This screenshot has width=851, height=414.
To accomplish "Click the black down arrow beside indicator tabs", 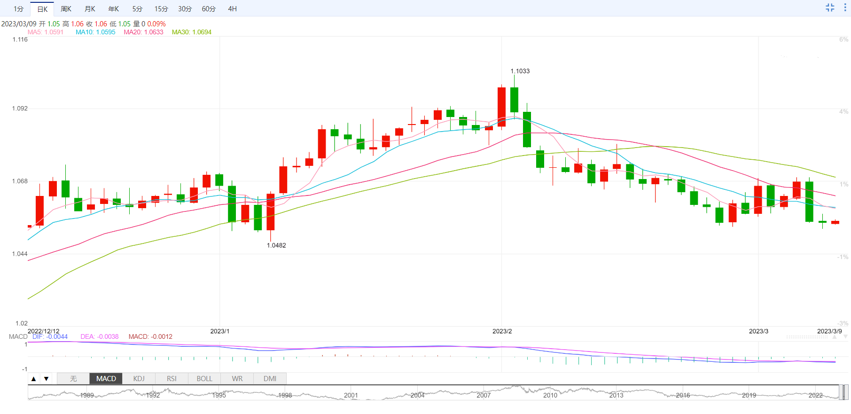I will [x=46, y=379].
